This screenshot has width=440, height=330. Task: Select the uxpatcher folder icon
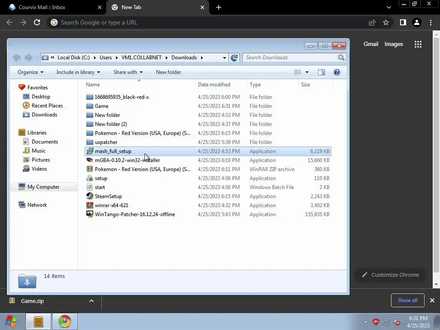point(89,142)
